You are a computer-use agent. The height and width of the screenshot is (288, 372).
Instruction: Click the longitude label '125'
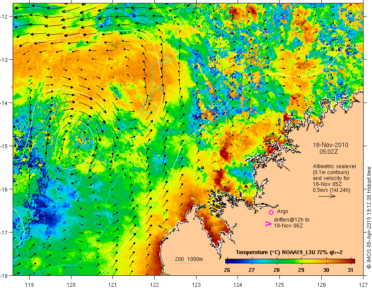(279, 285)
